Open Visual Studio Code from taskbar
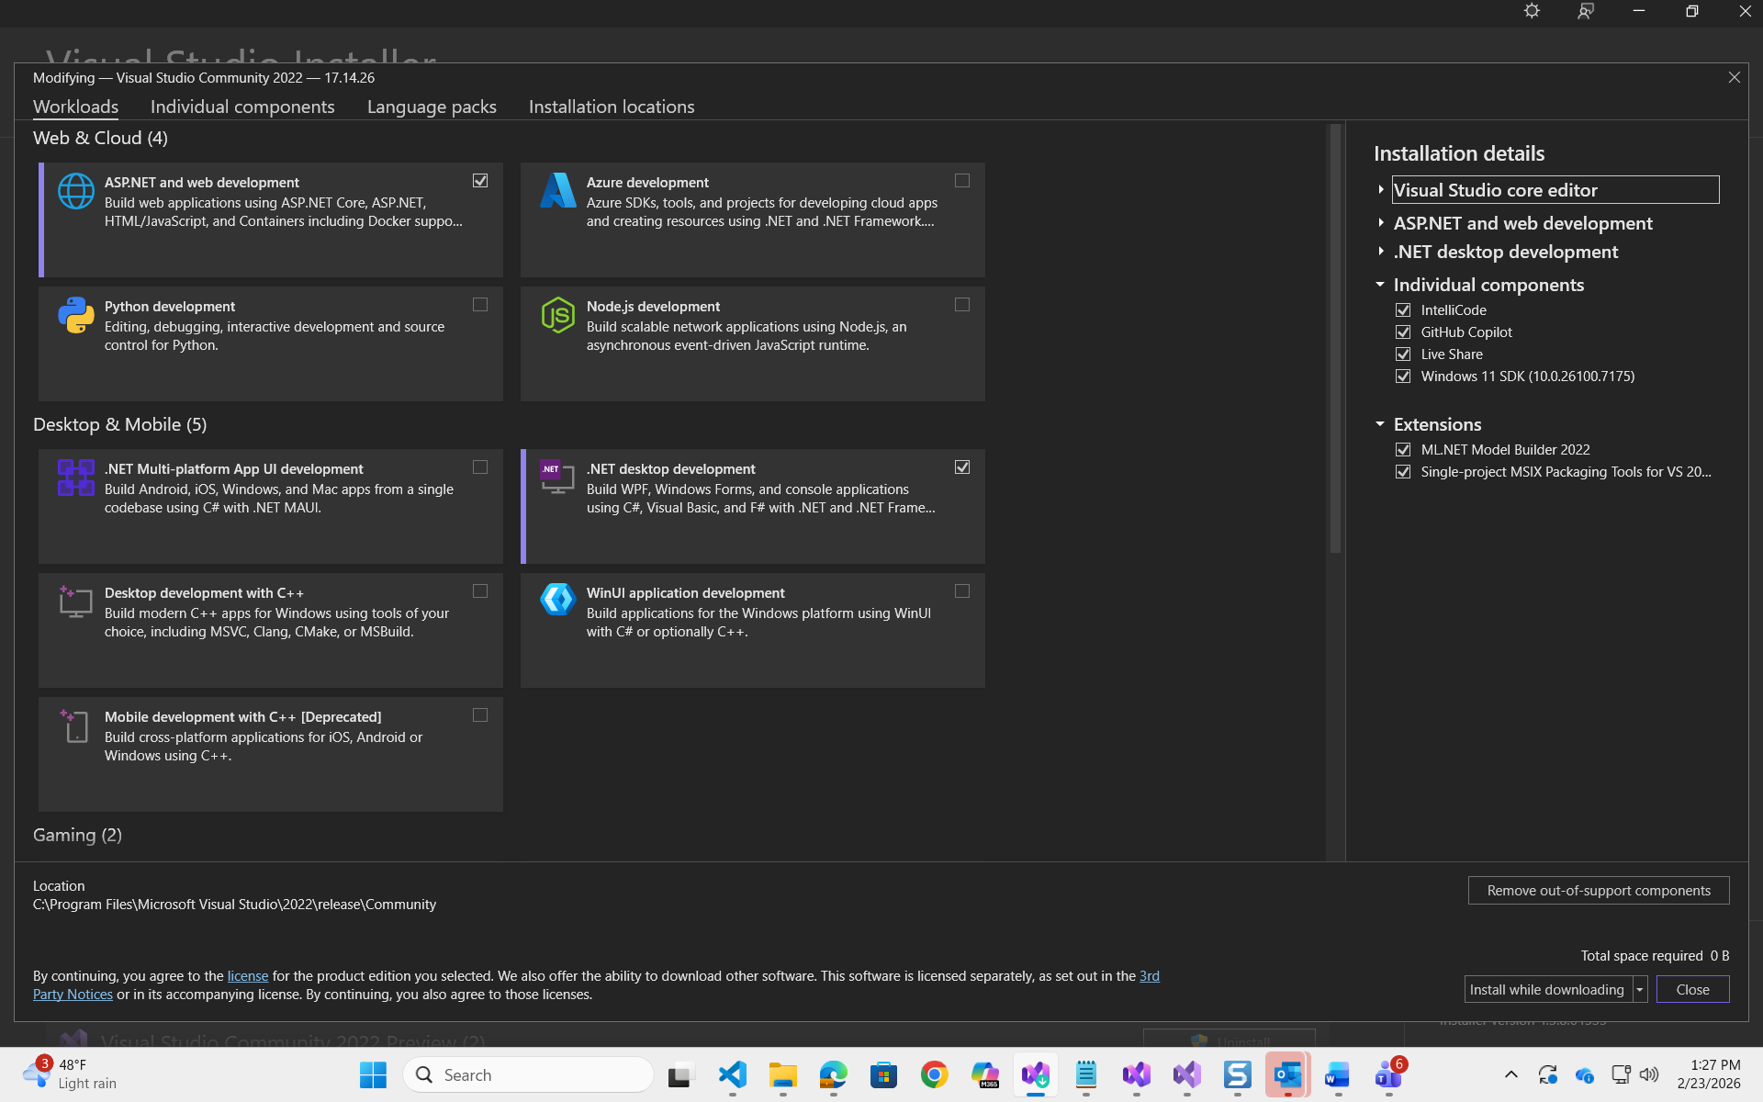 pos(732,1074)
